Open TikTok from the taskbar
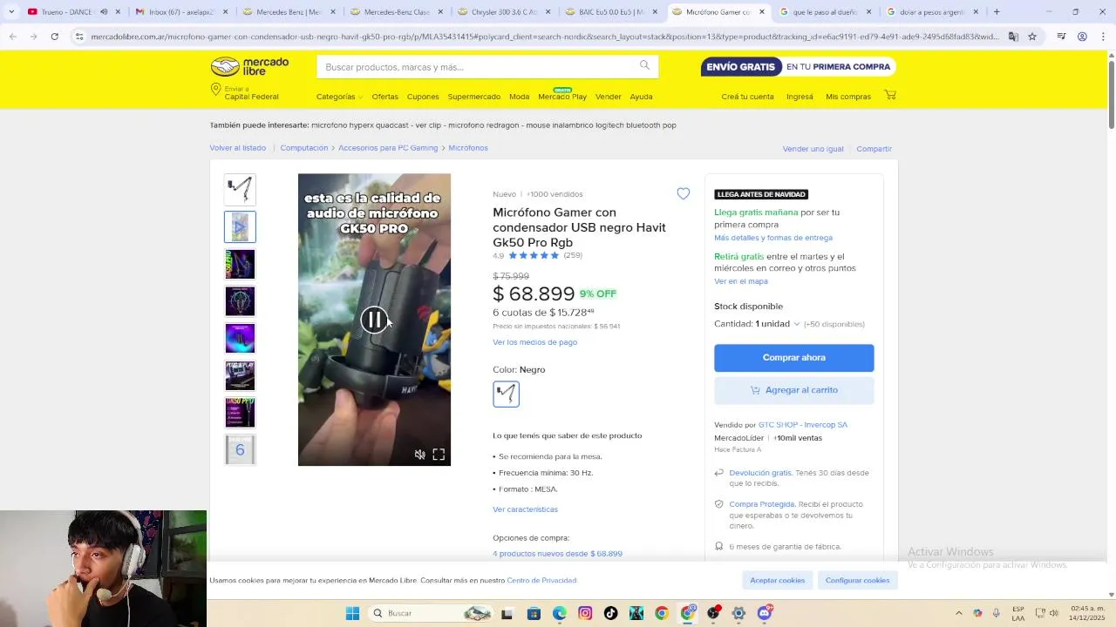This screenshot has width=1116, height=627. (x=610, y=613)
